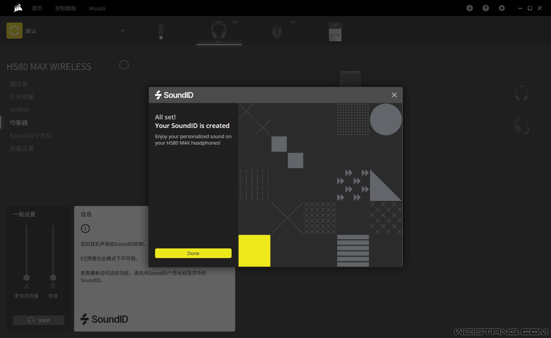Click the Corsair sails logo
The image size is (551, 338).
(18, 8)
